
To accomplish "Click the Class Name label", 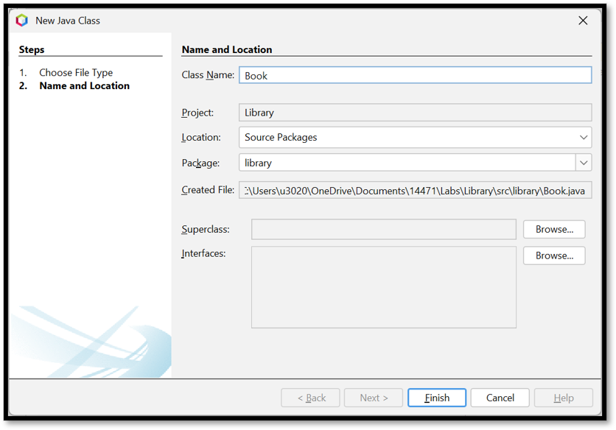I will pyautogui.click(x=208, y=75).
